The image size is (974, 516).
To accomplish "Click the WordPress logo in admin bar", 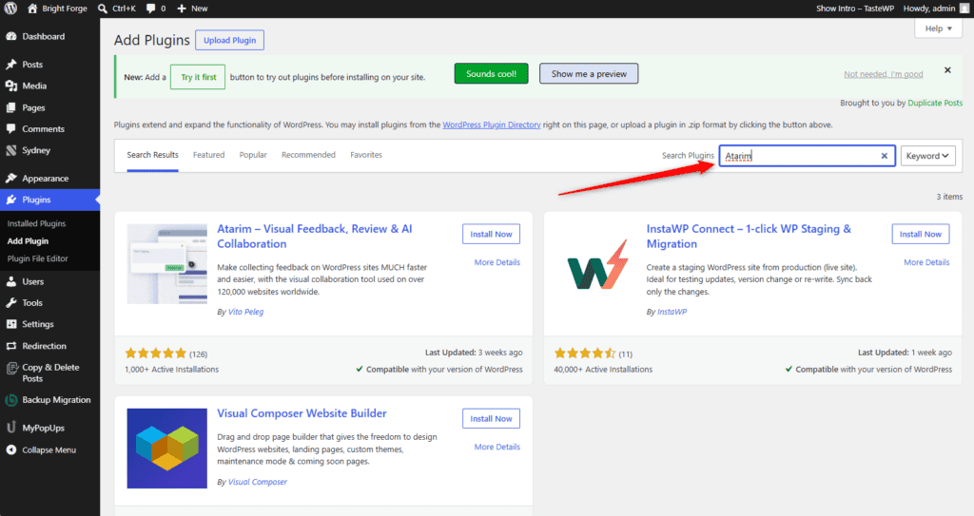I will (10, 9).
